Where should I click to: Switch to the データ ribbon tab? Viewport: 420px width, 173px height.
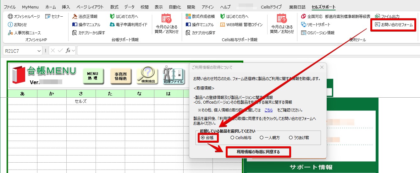pyautogui.click(x=129, y=7)
